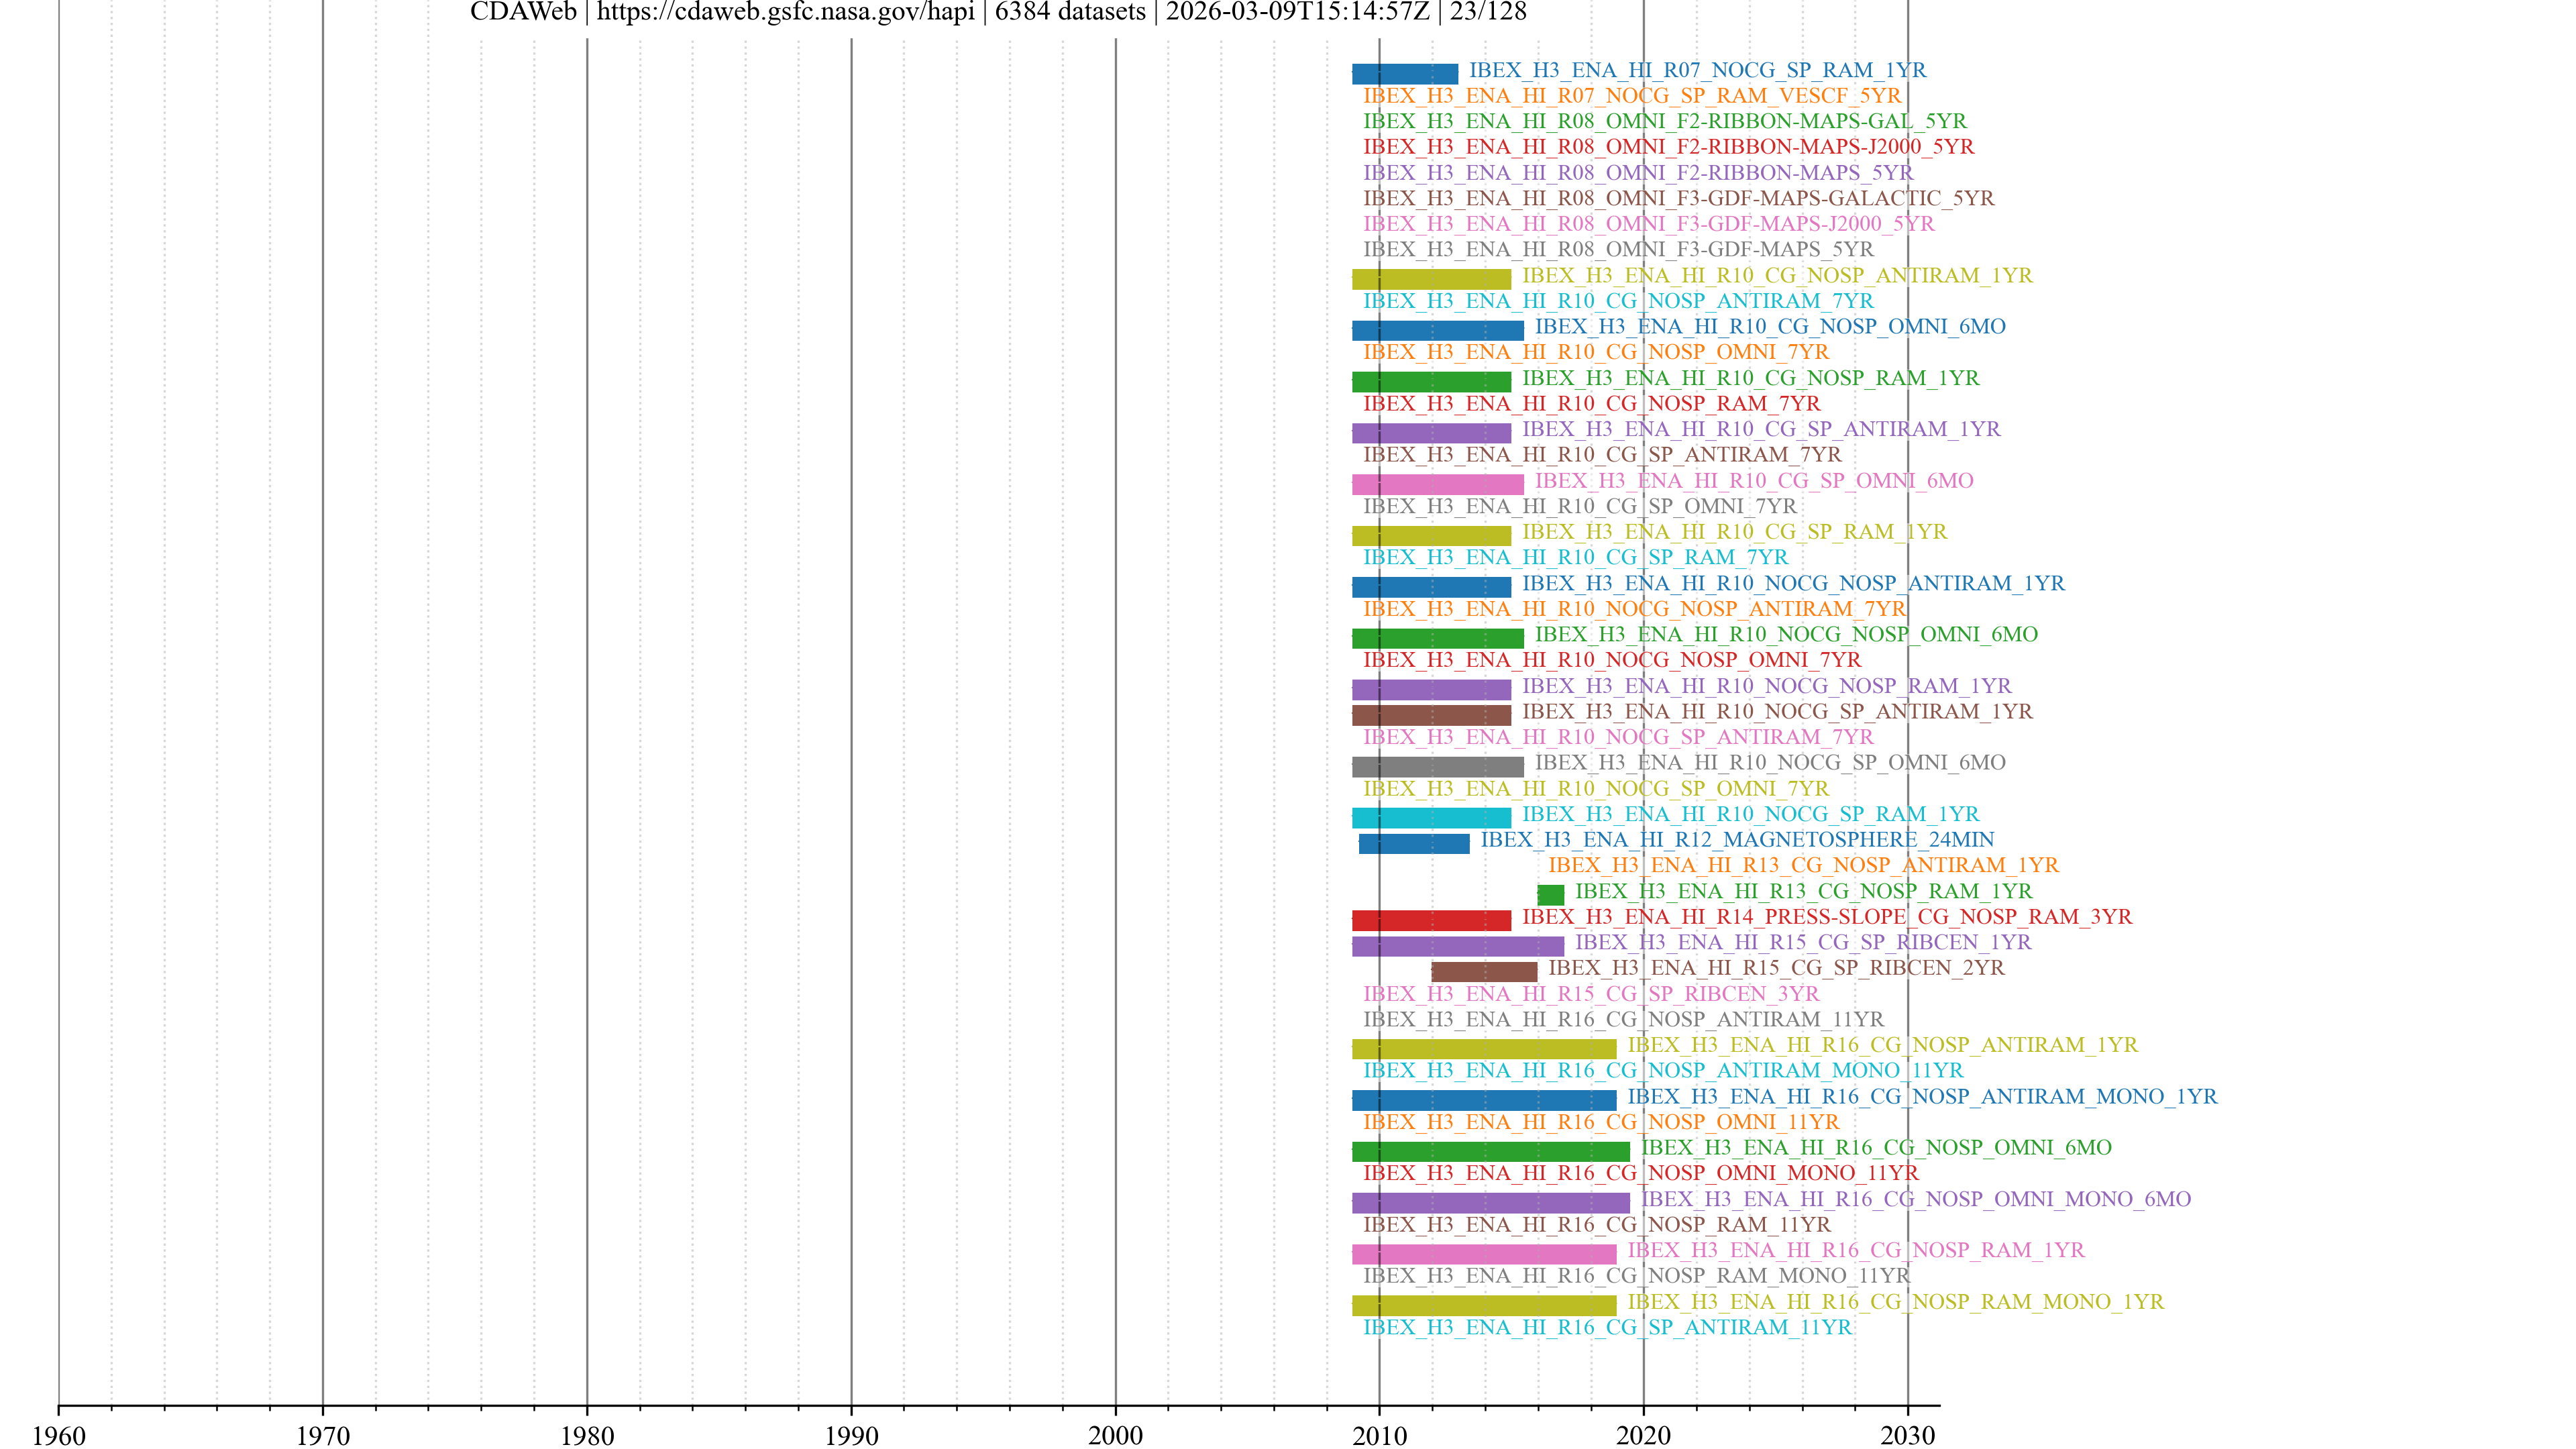
Task: Click the CDAWeb hapi URL in title
Action: pos(785,12)
